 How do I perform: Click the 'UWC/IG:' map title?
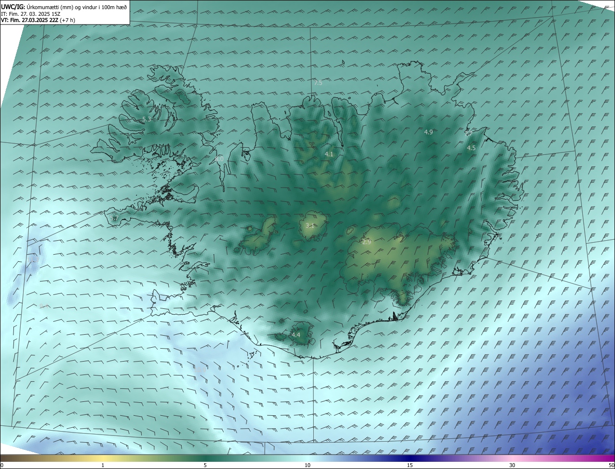pos(13,7)
